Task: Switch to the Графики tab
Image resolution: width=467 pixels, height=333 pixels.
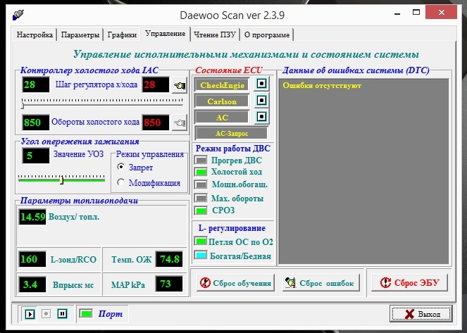Action: [x=122, y=34]
